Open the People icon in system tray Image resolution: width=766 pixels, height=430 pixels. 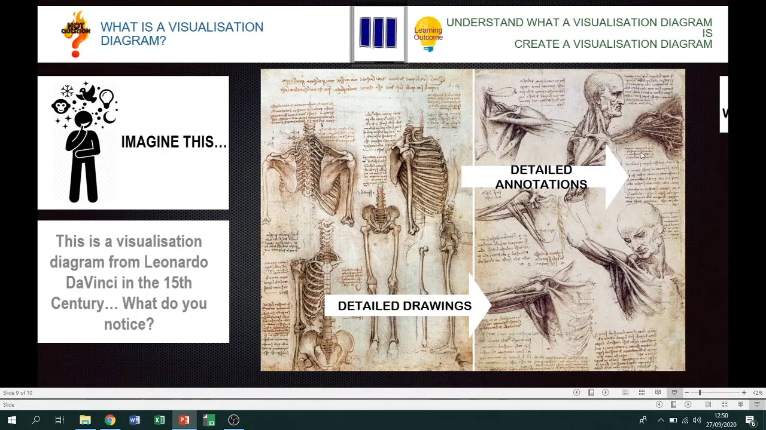(x=643, y=420)
